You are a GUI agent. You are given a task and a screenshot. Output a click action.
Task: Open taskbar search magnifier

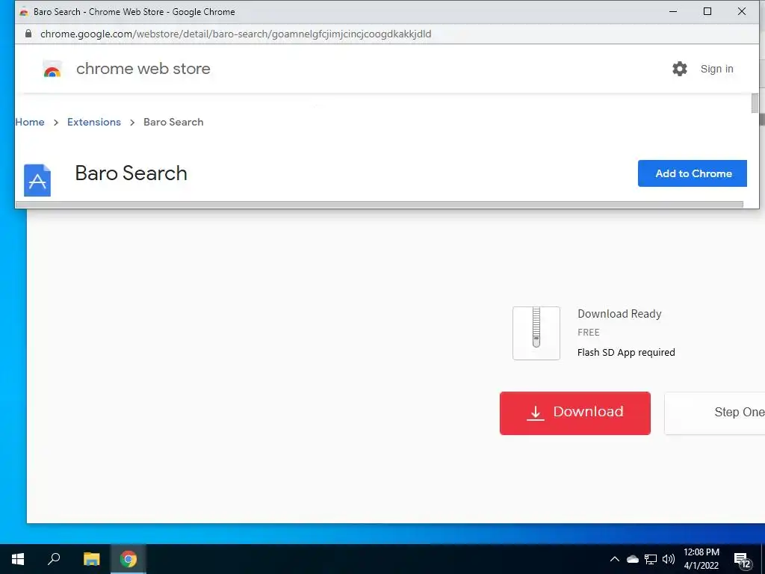click(x=54, y=559)
